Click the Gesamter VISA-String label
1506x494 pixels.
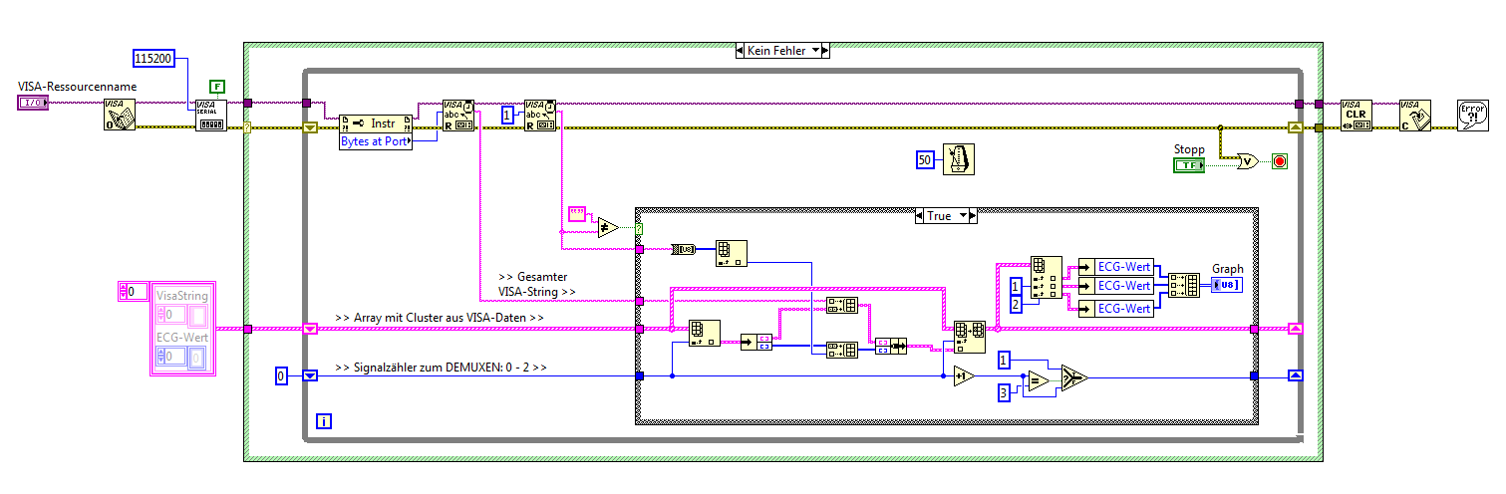point(536,284)
